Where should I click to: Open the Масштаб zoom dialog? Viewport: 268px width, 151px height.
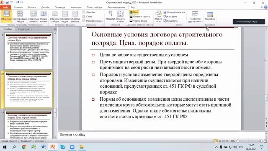click(x=111, y=16)
